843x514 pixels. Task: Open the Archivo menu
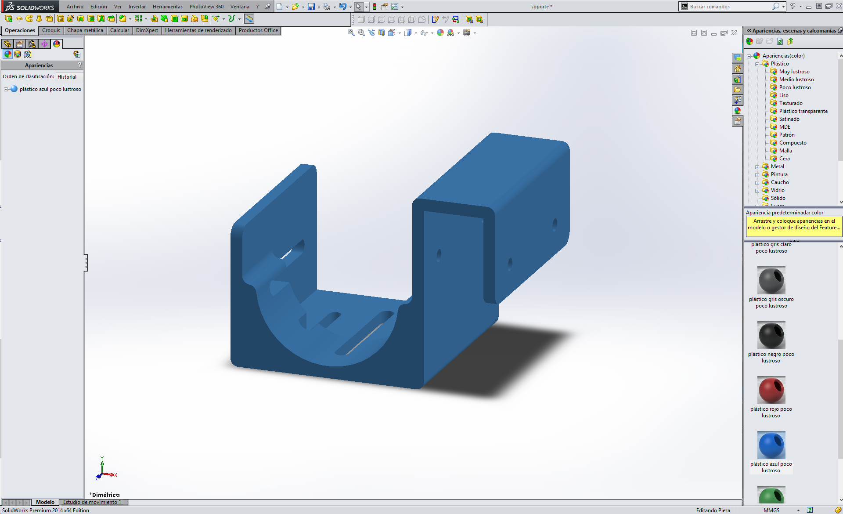[75, 7]
